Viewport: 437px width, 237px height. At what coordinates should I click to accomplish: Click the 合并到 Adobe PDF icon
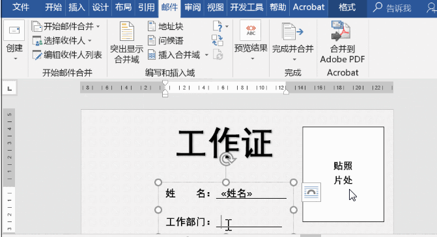[341, 31]
